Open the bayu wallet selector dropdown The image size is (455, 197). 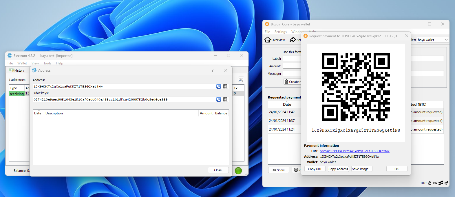click(x=433, y=40)
